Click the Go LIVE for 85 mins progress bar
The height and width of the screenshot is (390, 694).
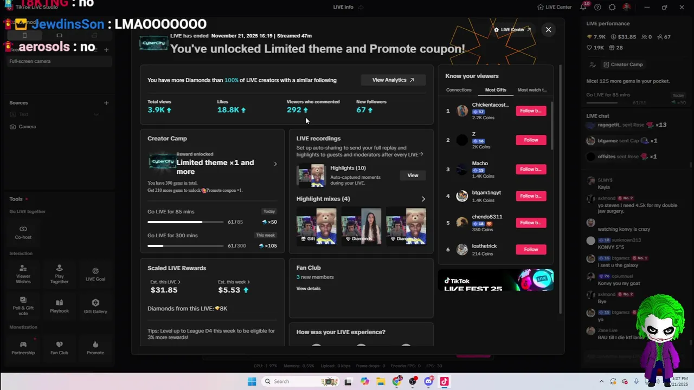tap(185, 222)
